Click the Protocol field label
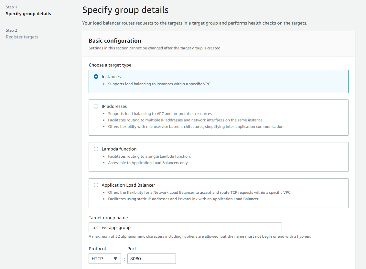Screen dimensions: 366x269 coord(97,249)
